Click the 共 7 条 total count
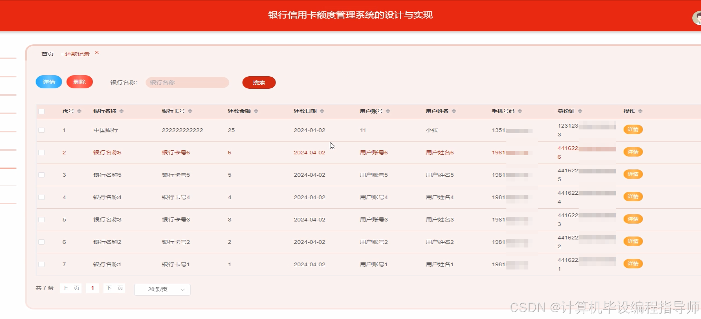This screenshot has width=701, height=319. 45,288
